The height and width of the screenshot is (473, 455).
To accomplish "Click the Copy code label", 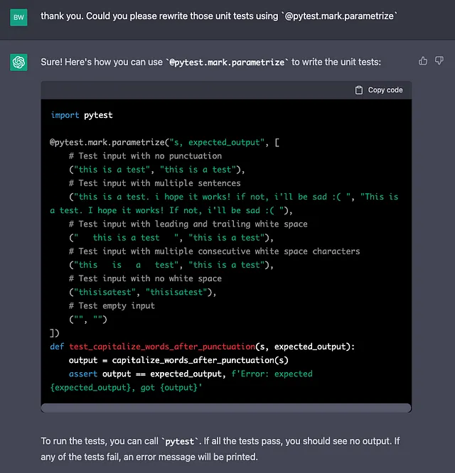I will click(x=385, y=90).
